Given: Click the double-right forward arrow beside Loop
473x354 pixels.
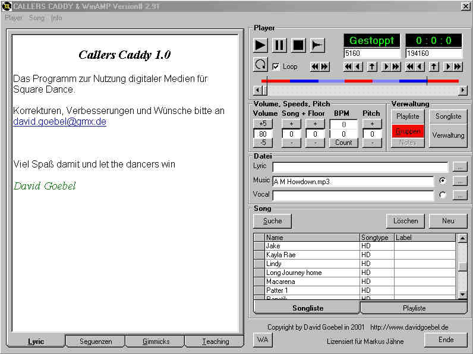Looking at the screenshot, I should point(324,67).
